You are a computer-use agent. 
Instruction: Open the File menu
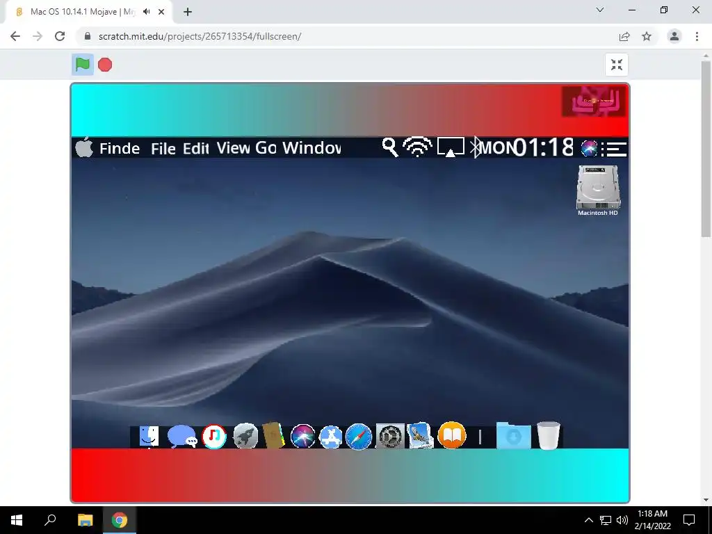coord(163,149)
